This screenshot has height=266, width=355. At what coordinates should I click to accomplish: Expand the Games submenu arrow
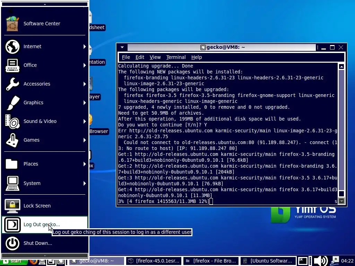coord(85,140)
